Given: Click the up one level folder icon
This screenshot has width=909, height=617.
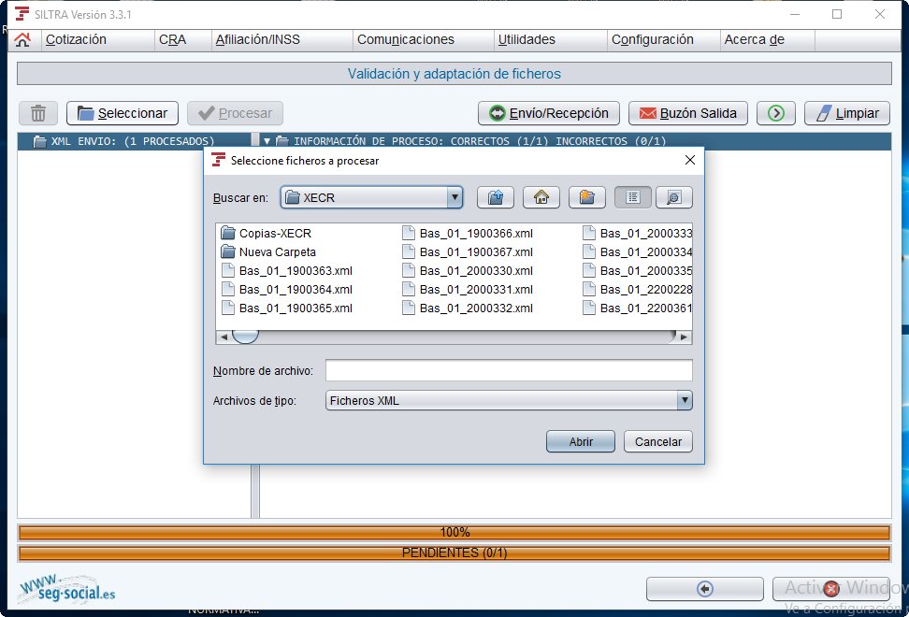Looking at the screenshot, I should 497,197.
